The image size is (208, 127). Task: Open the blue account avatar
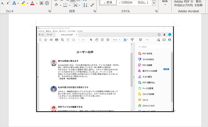click(170, 34)
